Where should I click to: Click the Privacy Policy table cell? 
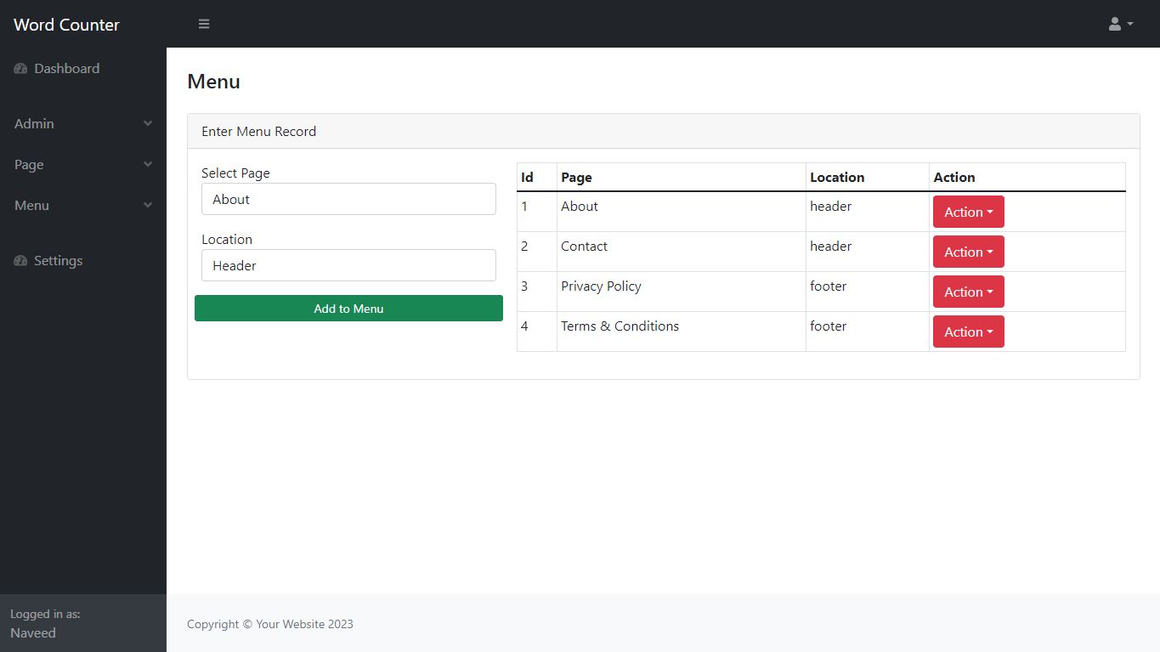click(601, 286)
